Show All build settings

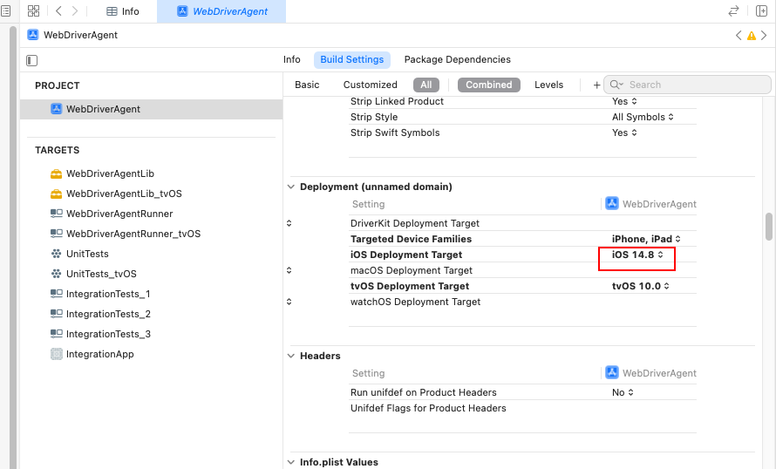coord(426,85)
